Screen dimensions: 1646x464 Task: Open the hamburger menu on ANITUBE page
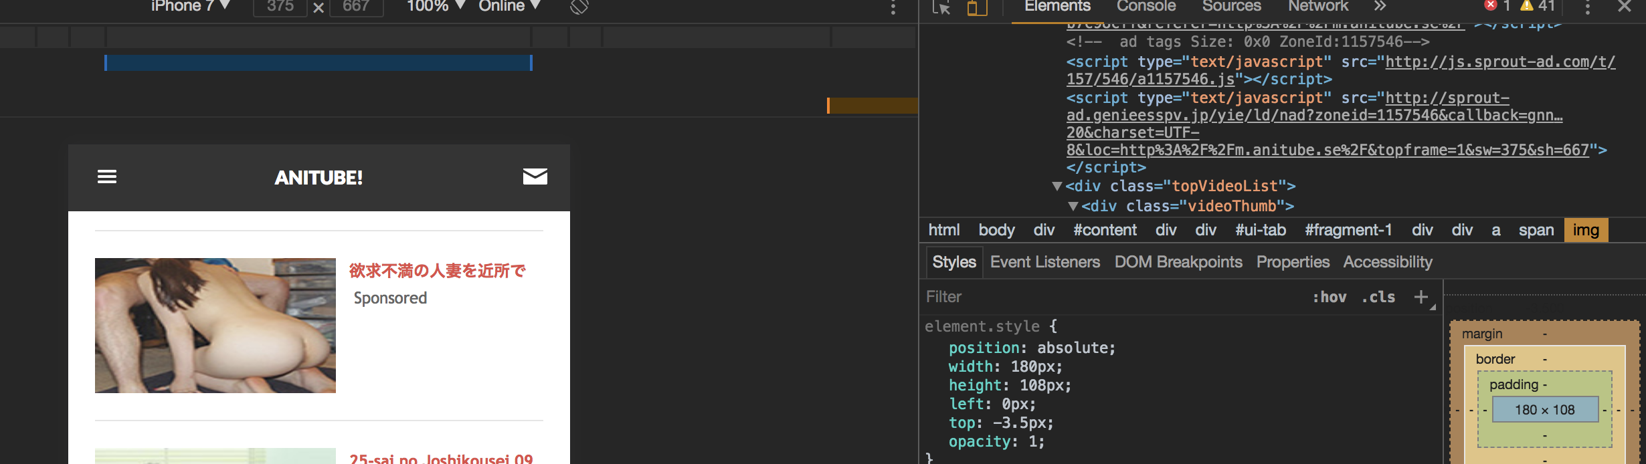pos(107,177)
